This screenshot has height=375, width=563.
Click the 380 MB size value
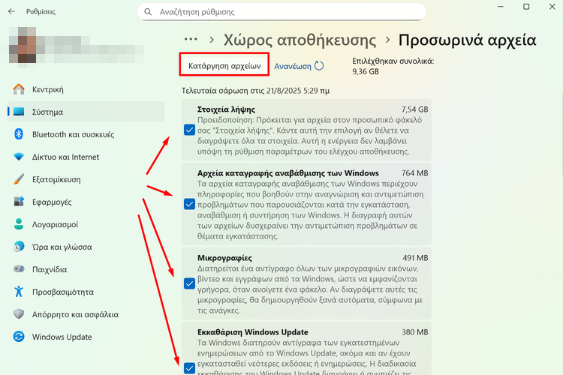click(x=414, y=332)
